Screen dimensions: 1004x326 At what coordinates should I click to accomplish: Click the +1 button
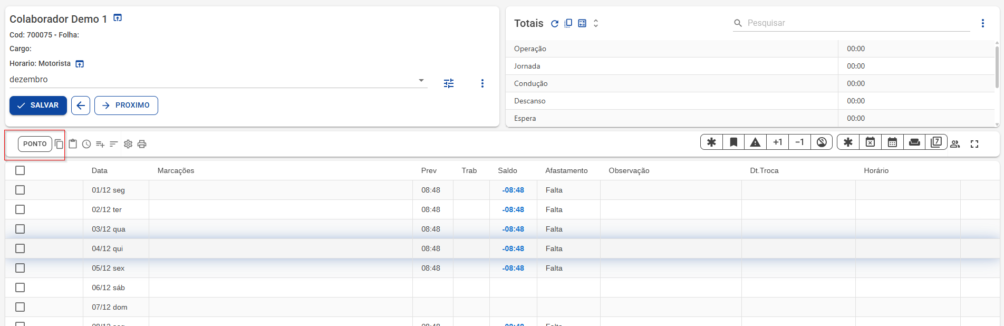pos(778,142)
